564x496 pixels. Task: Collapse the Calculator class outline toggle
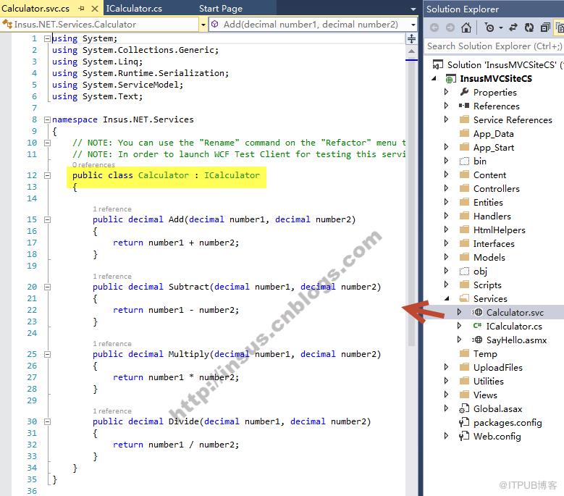coord(47,175)
